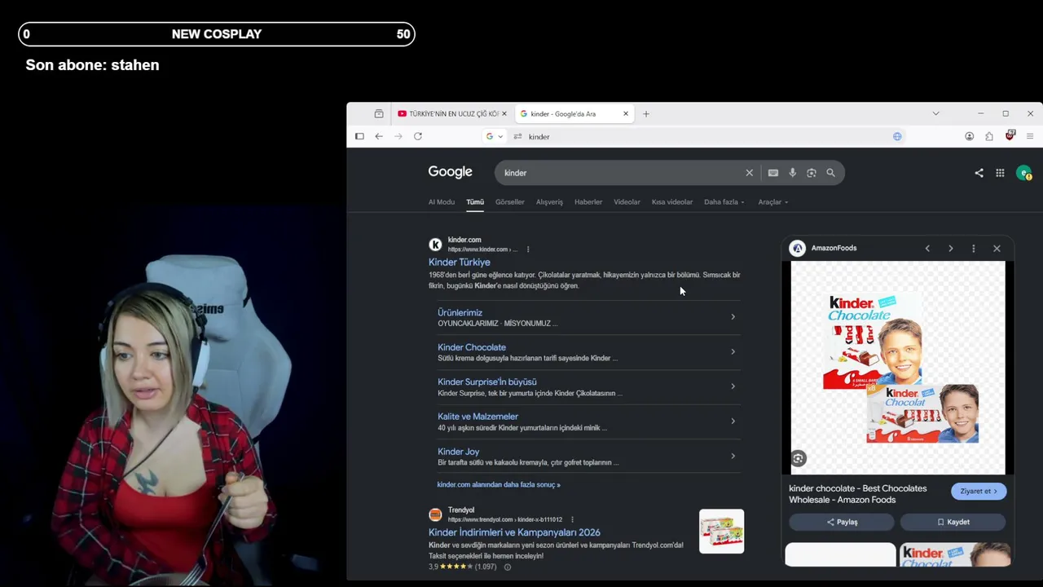1043x587 pixels.
Task: Click the Google search input field
Action: coord(621,173)
